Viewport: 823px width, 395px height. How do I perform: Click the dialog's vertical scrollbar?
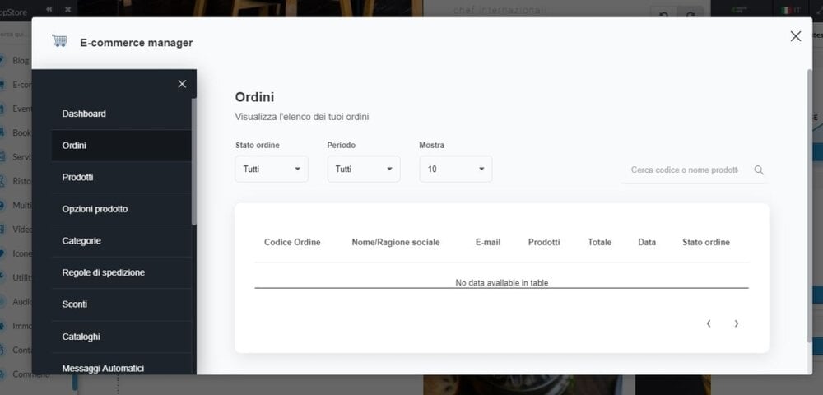(809, 206)
